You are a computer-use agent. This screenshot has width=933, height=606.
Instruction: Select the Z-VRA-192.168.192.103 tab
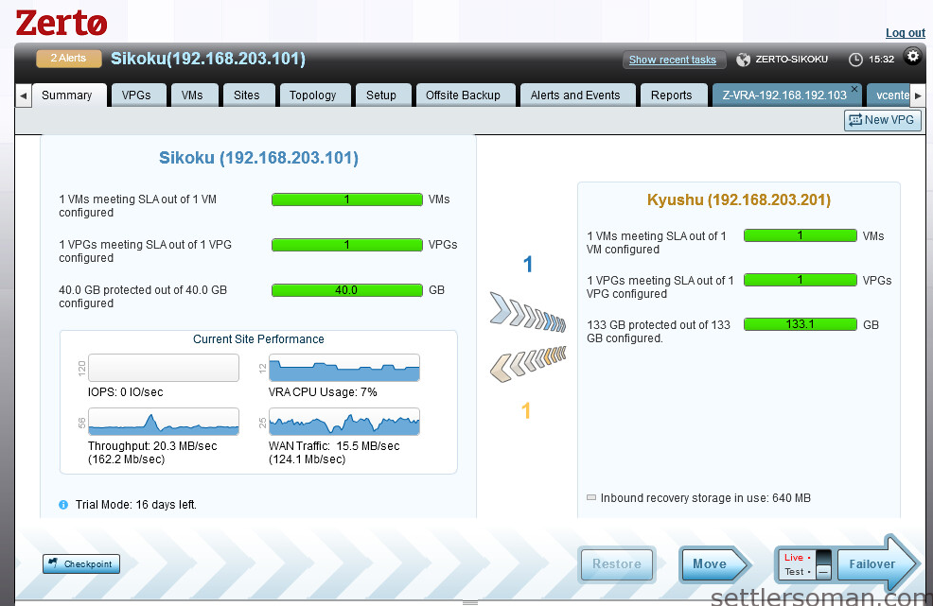coord(784,95)
